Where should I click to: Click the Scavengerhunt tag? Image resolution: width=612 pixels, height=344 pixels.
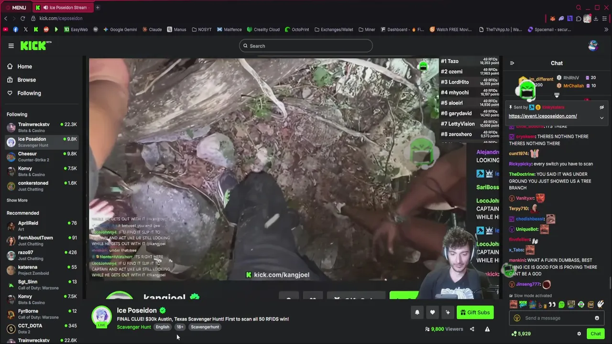(x=205, y=327)
